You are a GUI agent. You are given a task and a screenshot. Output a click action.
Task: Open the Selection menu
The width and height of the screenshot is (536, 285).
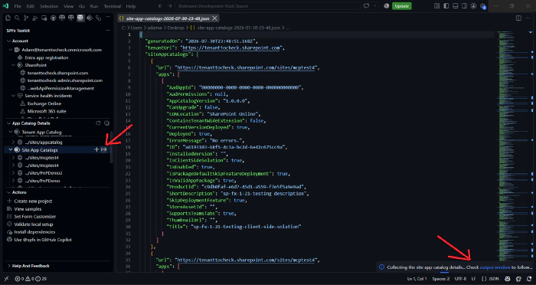[x=49, y=6]
